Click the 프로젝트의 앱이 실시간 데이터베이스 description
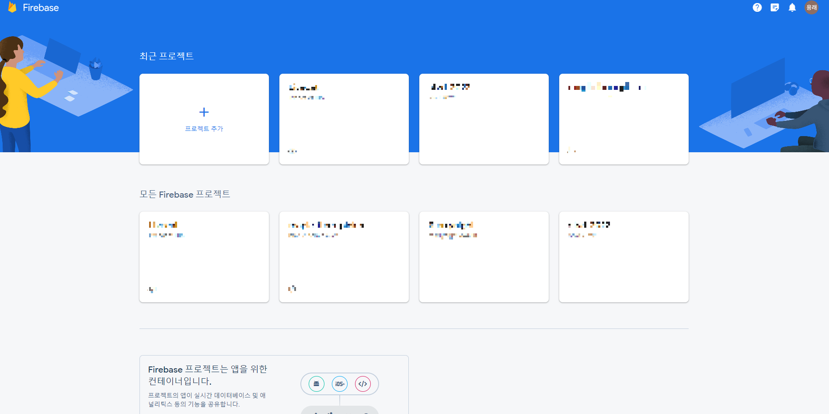The image size is (829, 414). click(x=207, y=400)
